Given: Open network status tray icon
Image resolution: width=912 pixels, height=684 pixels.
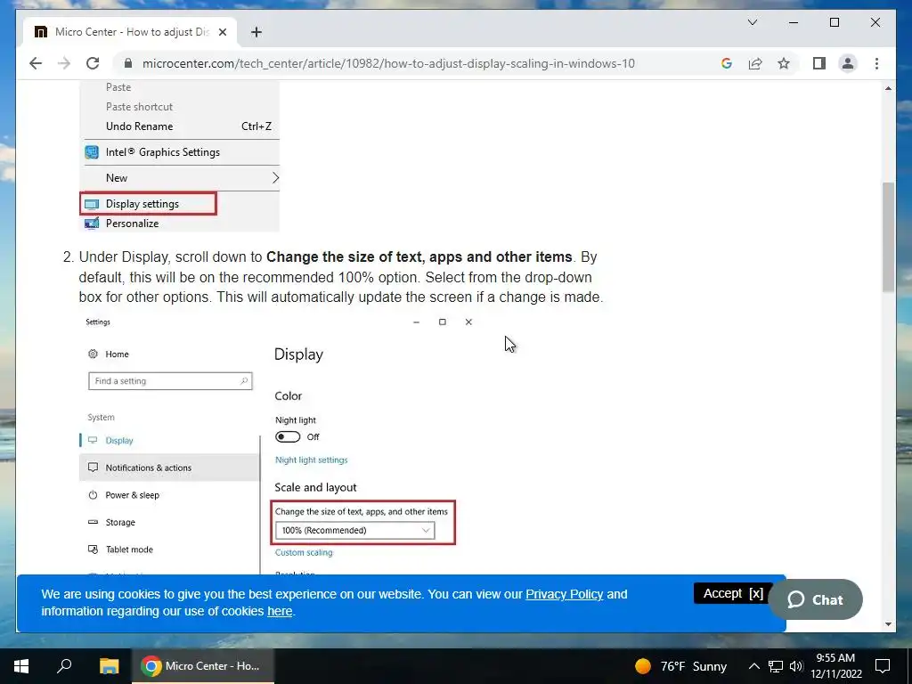Looking at the screenshot, I should click(x=776, y=666).
